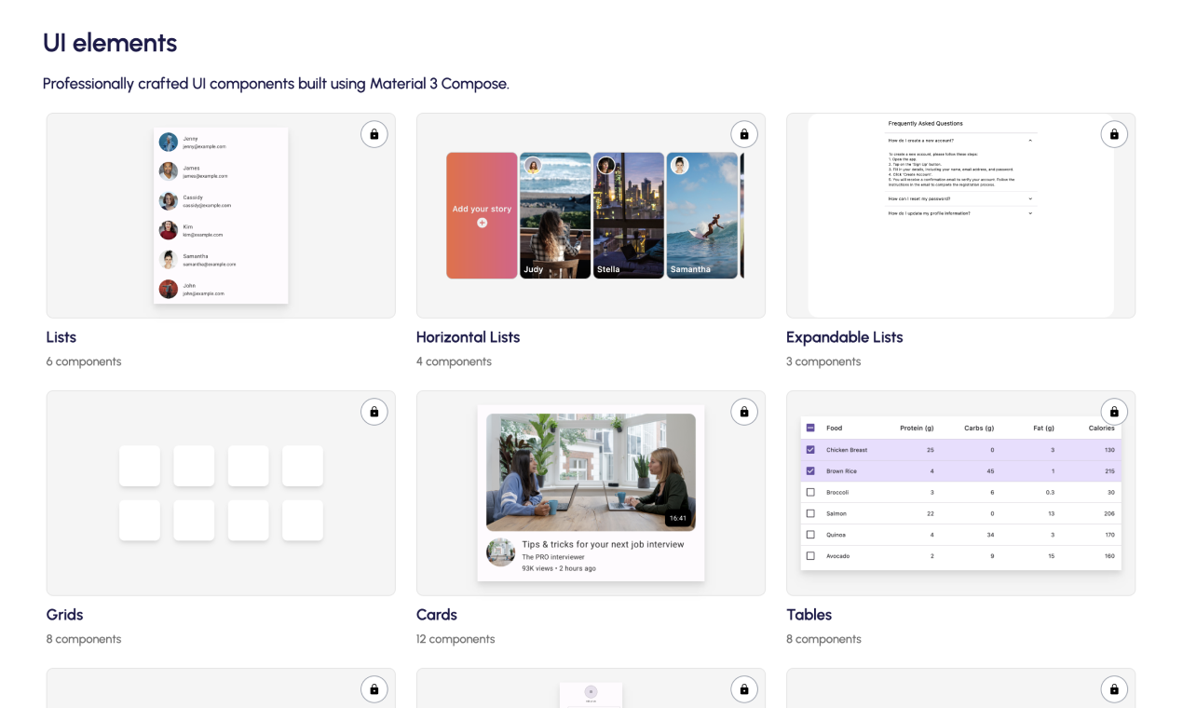Click Stella's avatar in the story tile
Viewport: 1183px width, 708px height.
[606, 166]
